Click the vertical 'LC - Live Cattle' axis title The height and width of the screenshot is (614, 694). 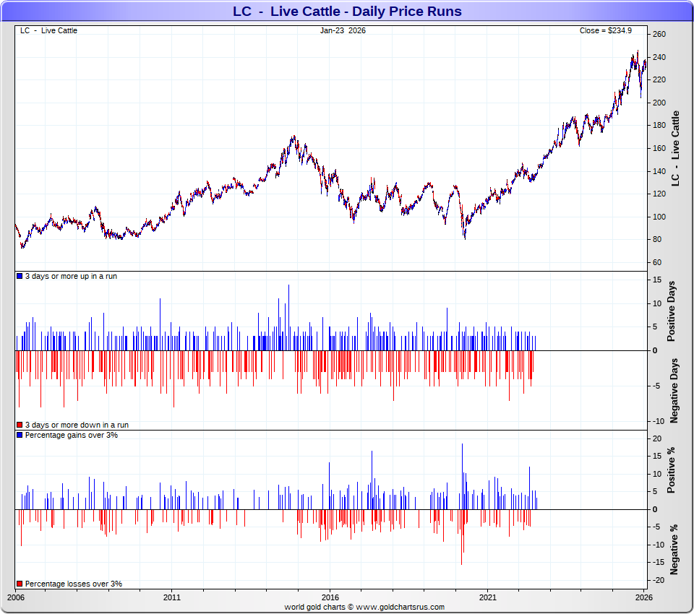click(675, 148)
